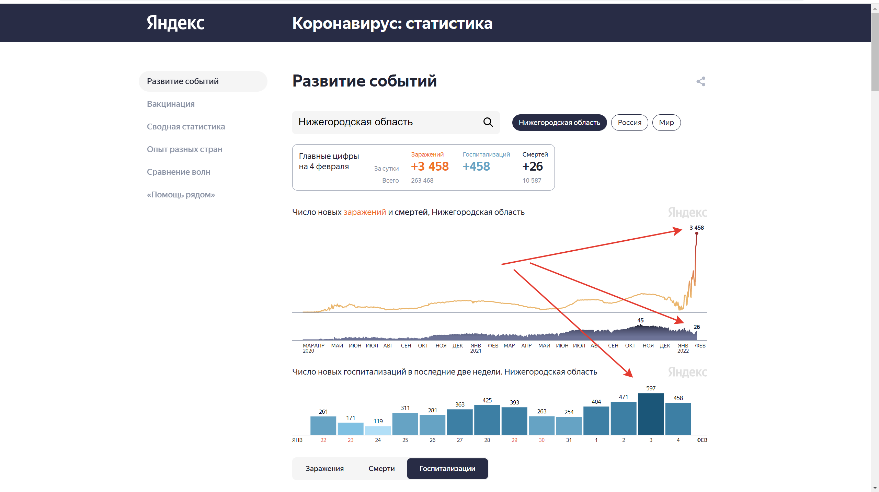The image size is (879, 492).
Task: Click the '+26' daily deaths figure
Action: point(533,167)
